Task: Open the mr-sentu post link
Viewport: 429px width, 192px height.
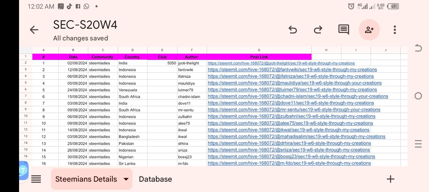Action: coord(294,110)
